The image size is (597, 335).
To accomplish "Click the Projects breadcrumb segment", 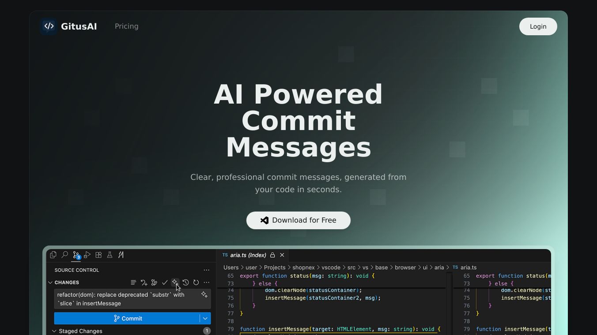I will [x=275, y=268].
